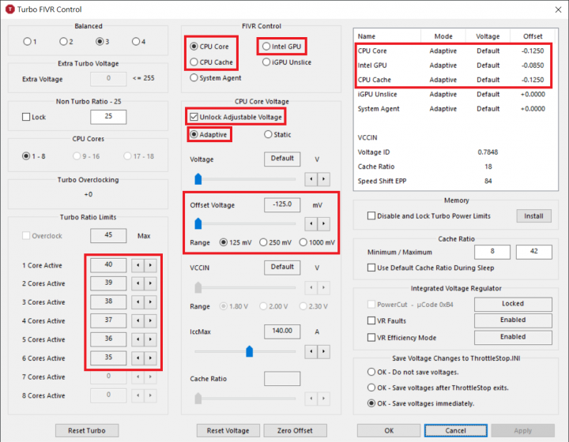Decrease the 4 Cores Active ratio arrow
The width and height of the screenshot is (569, 442).
(x=138, y=320)
